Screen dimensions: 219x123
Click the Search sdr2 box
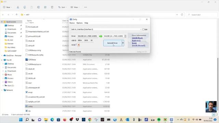202,15
